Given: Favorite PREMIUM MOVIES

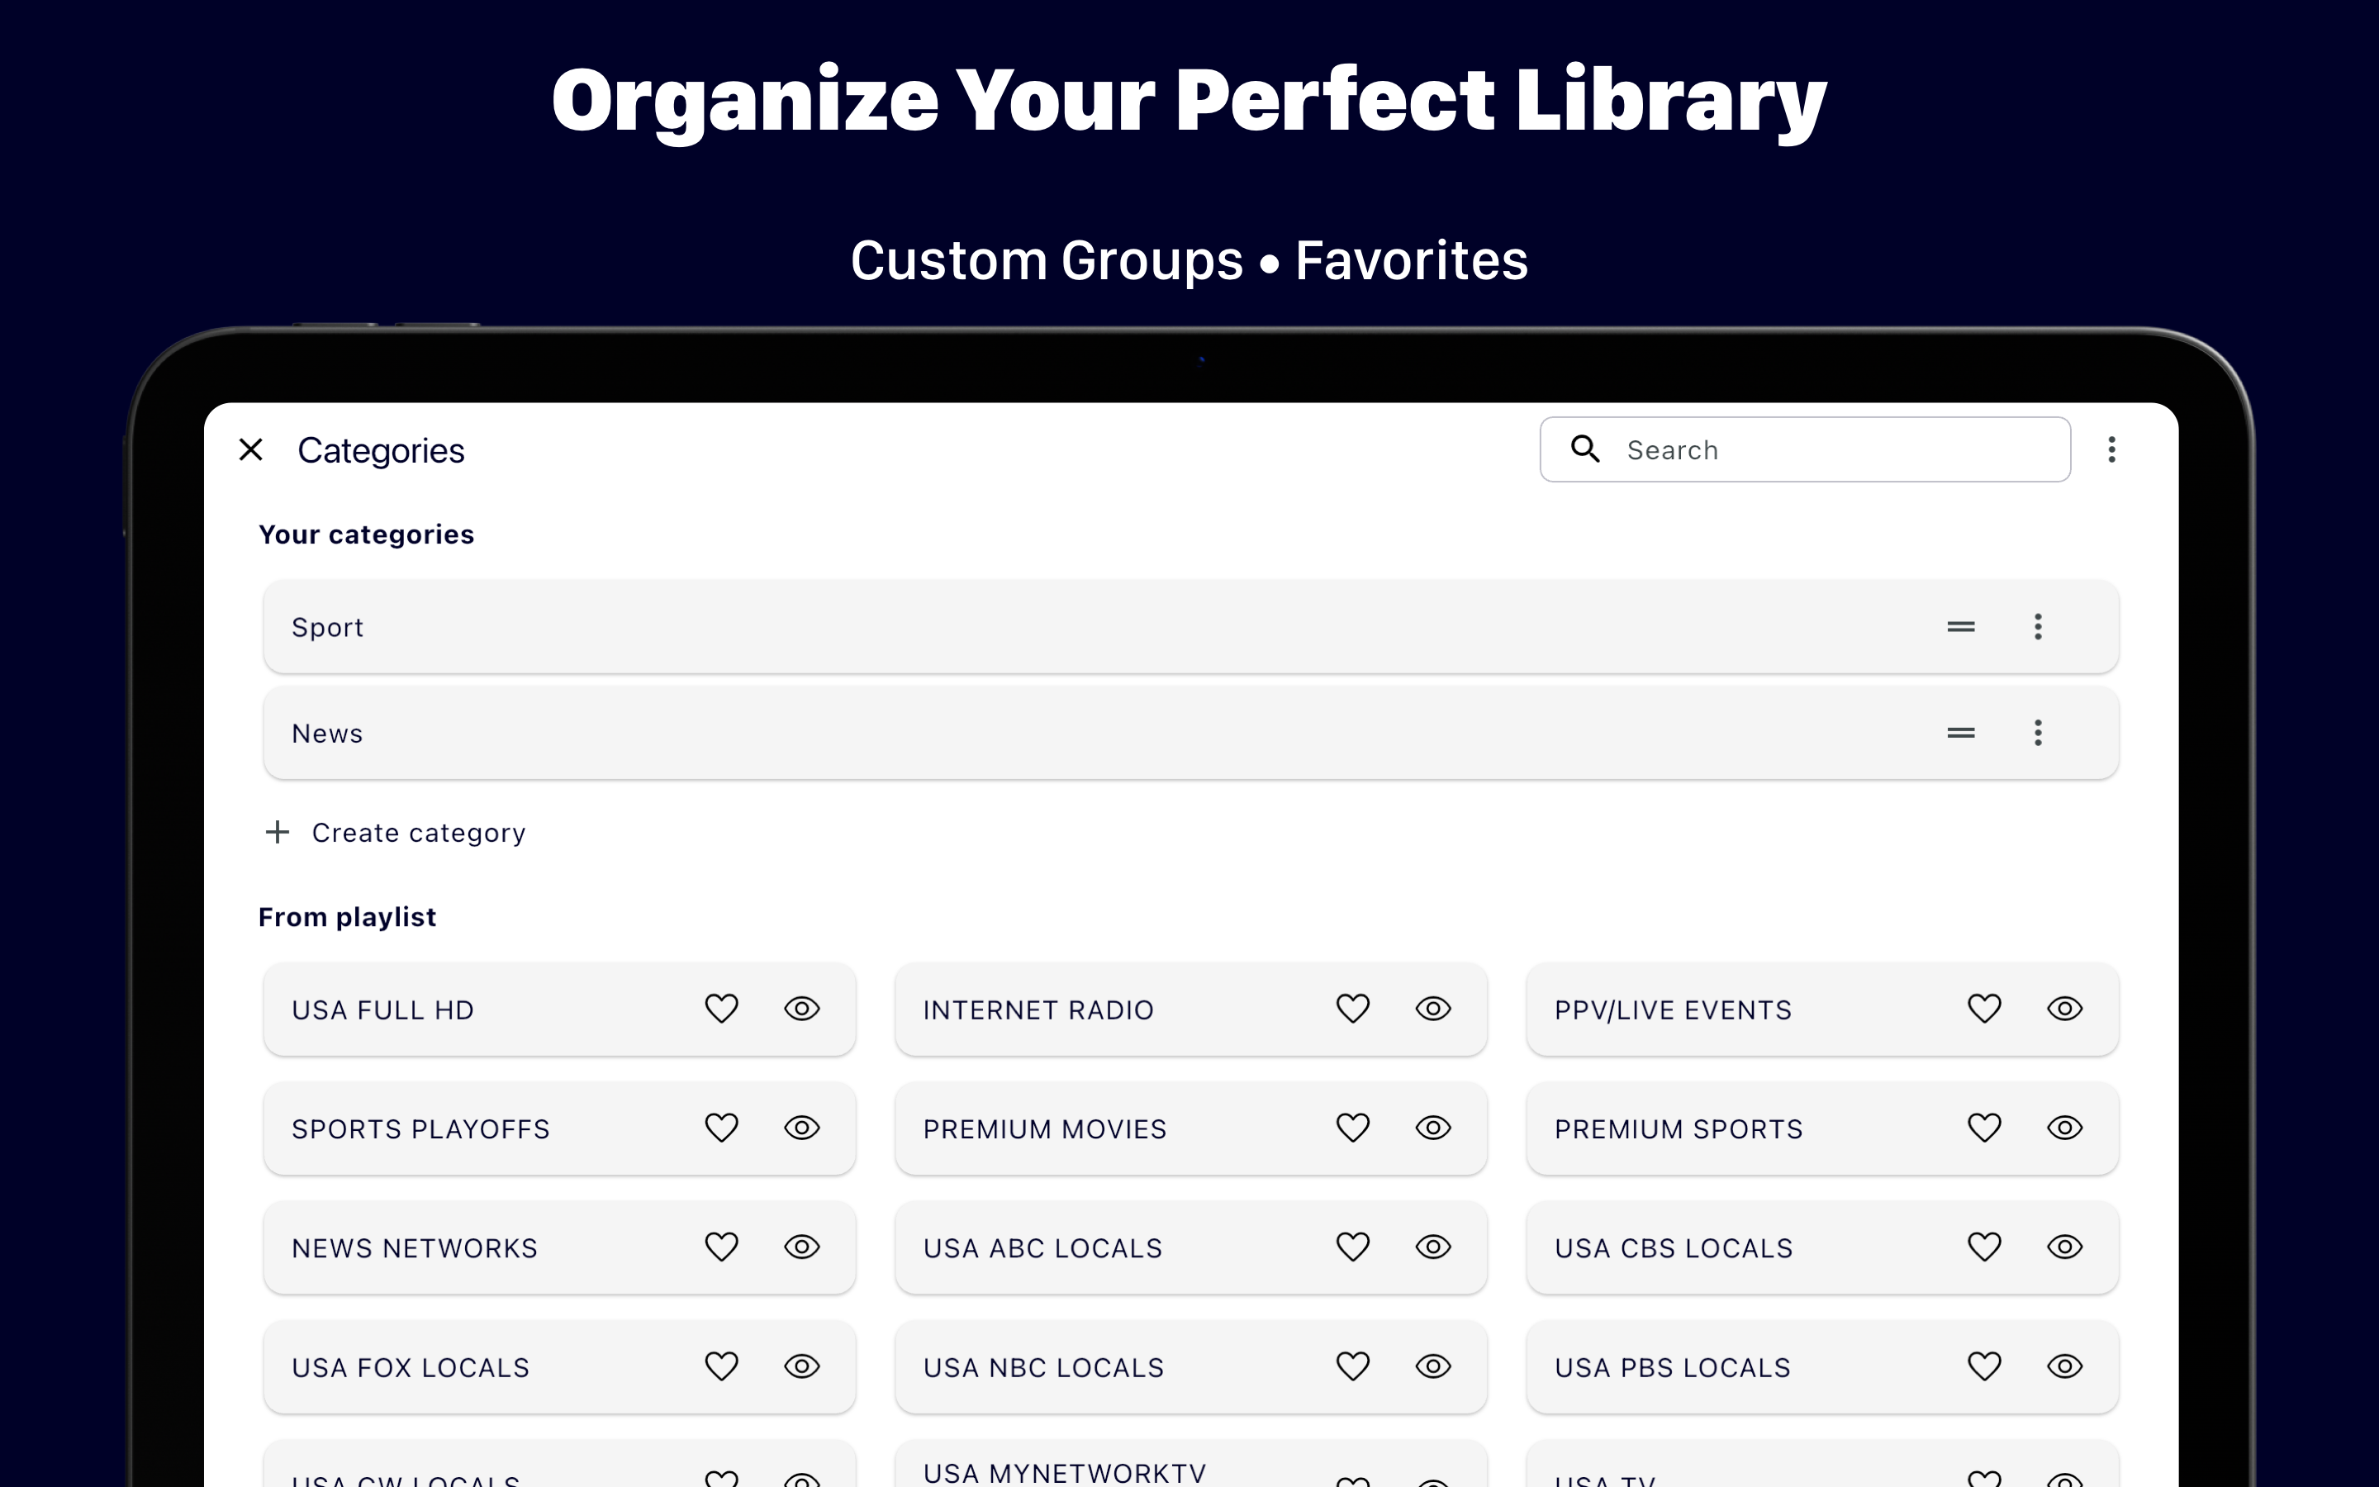Looking at the screenshot, I should tap(1353, 1128).
